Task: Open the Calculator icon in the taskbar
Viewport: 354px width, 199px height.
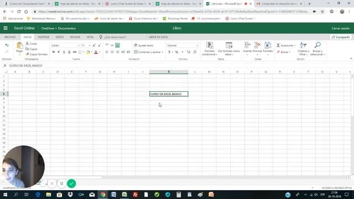Action: pyautogui.click(x=179, y=195)
